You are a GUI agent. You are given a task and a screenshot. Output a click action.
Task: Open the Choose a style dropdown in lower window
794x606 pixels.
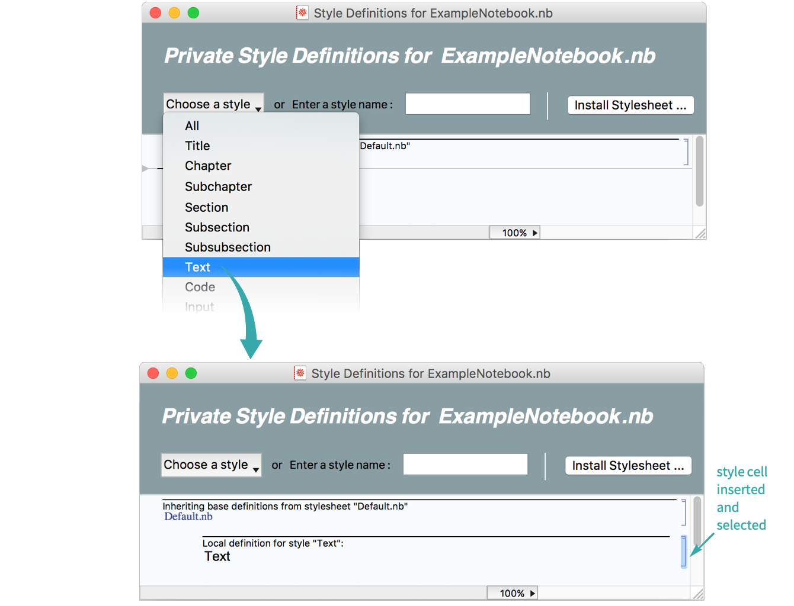tap(211, 465)
